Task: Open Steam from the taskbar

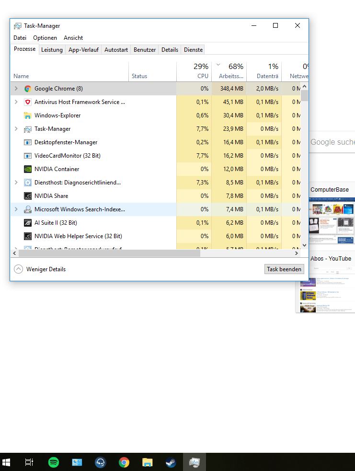Action: click(171, 462)
